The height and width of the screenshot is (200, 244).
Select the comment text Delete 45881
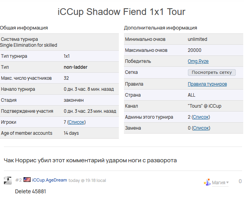coord(31,191)
